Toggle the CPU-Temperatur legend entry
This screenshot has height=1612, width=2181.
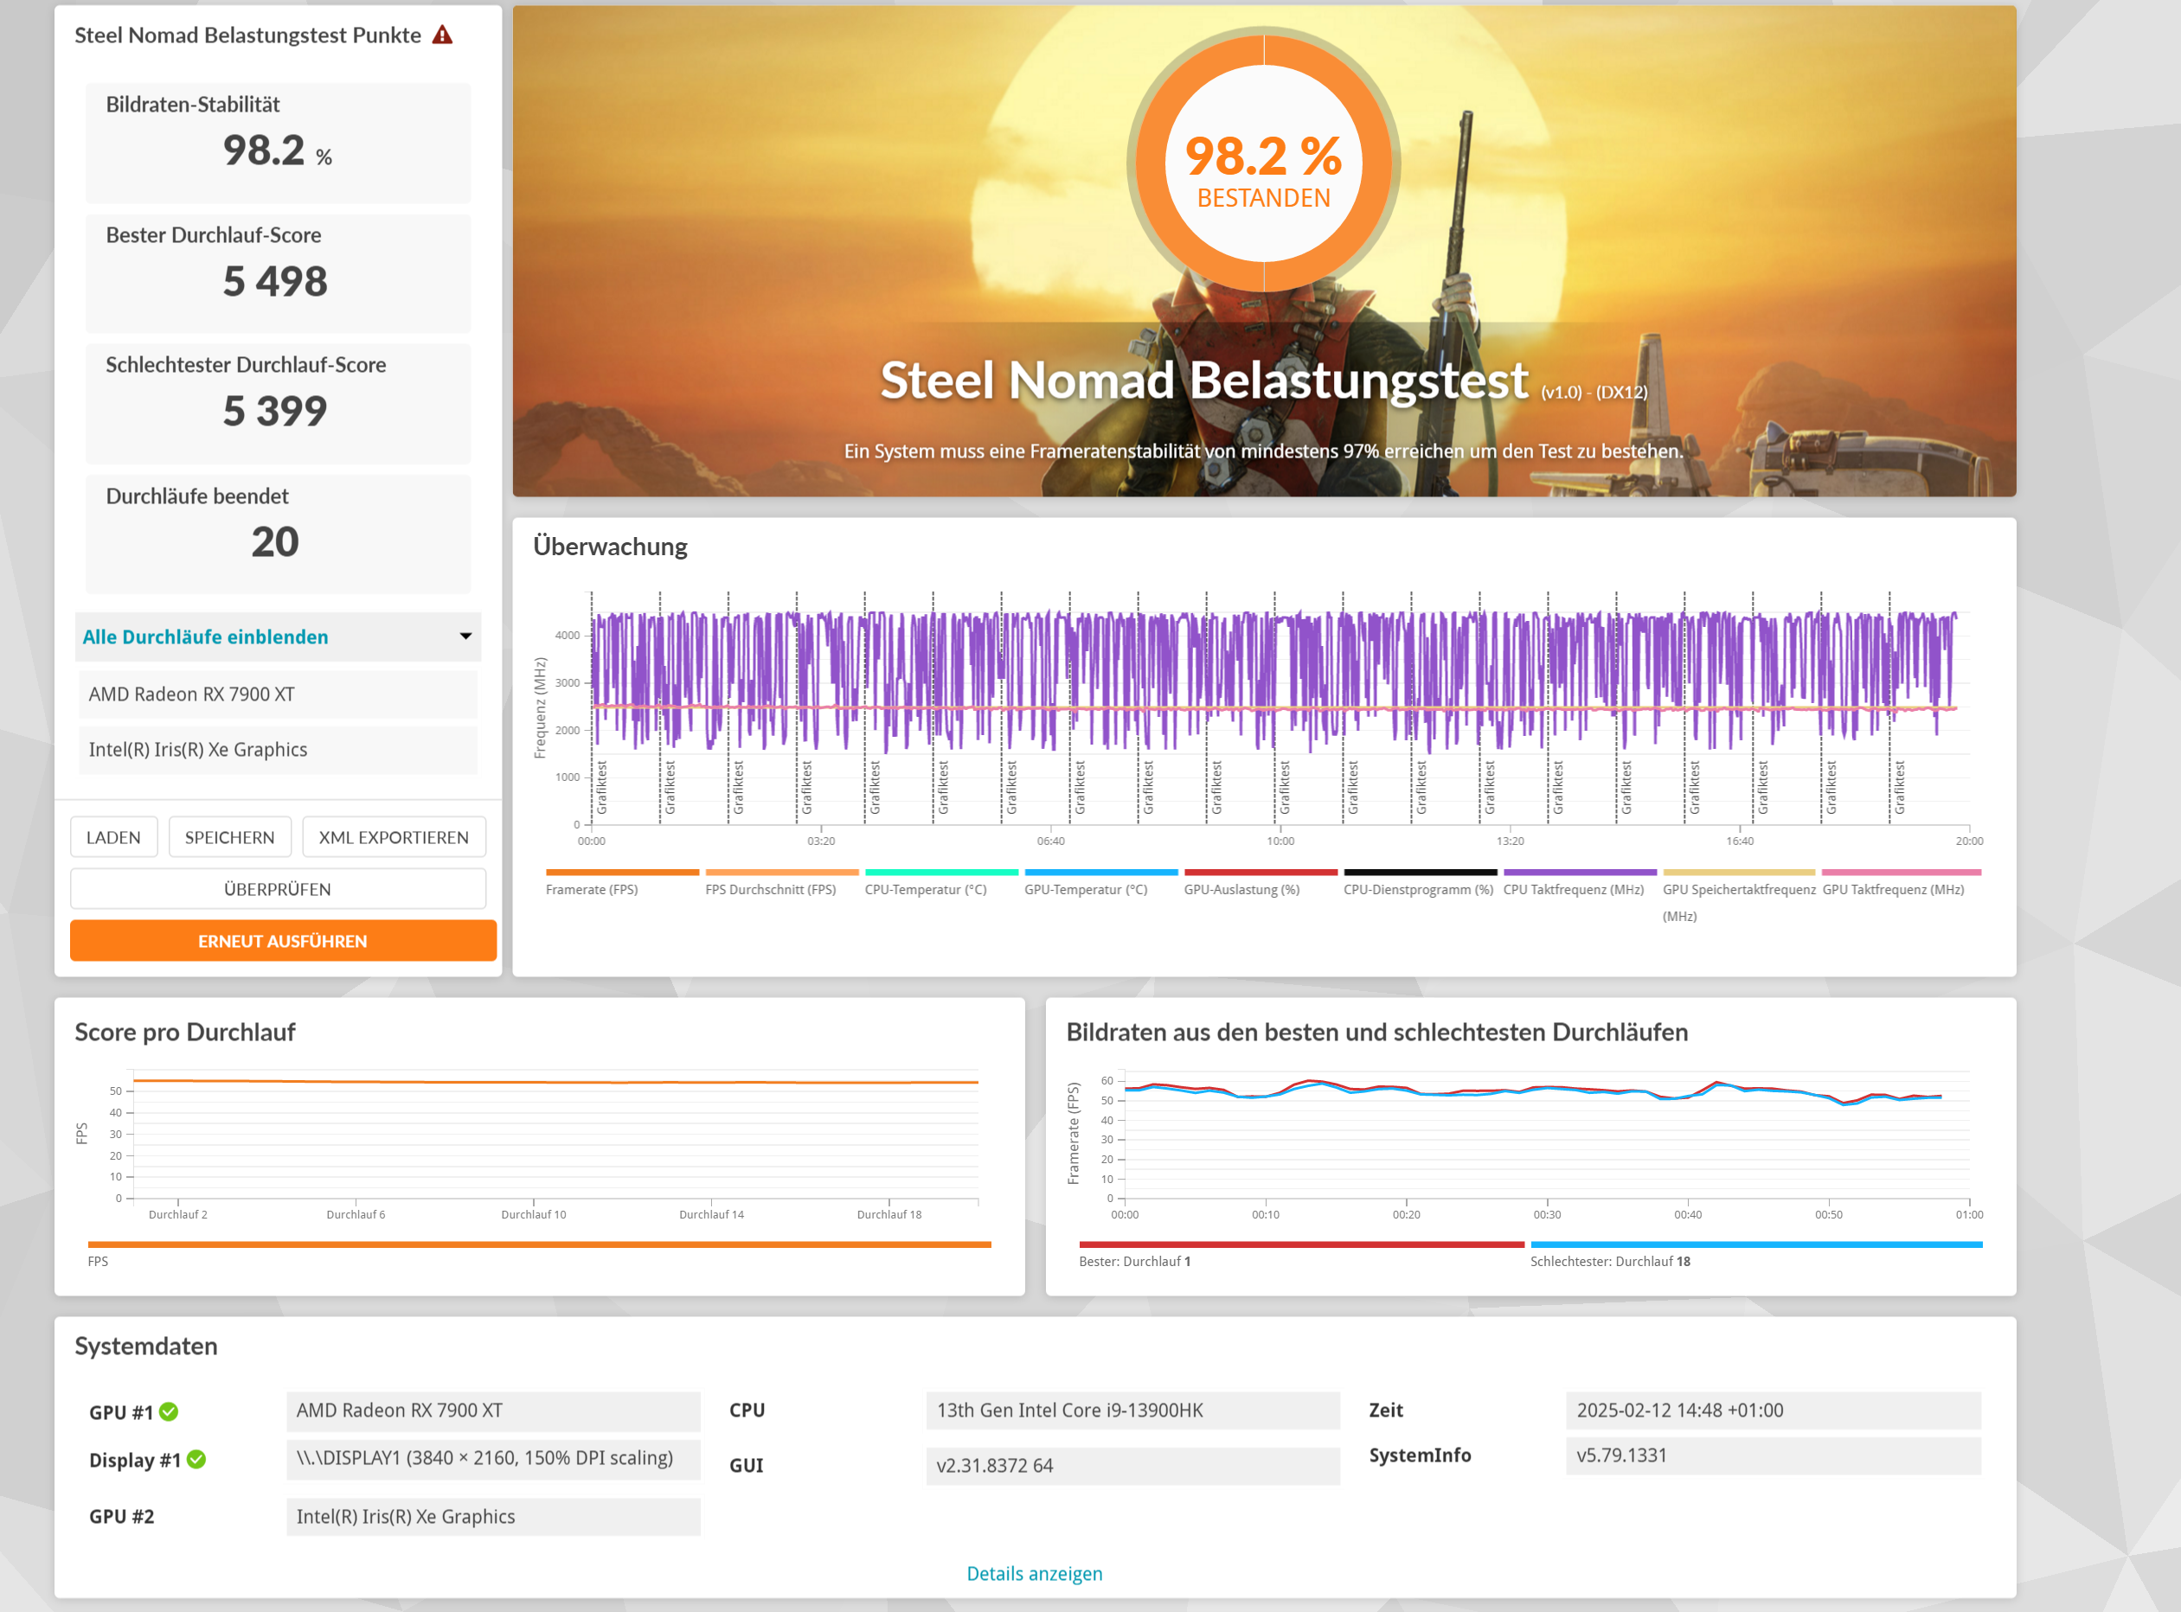point(940,882)
